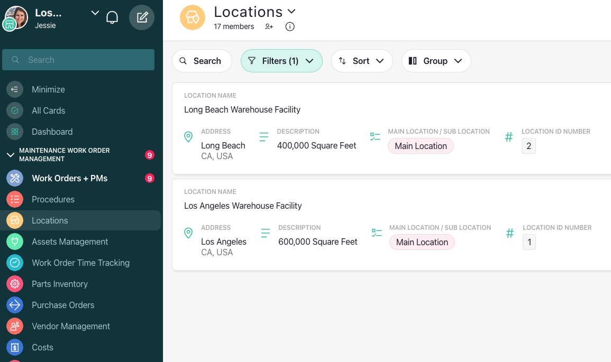Screen dimensions: 611x362
Task: Click the sidebar search field
Action: (x=78, y=60)
